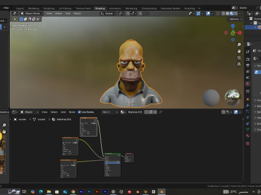Switch to the Layout workspace tab

coord(20,9)
